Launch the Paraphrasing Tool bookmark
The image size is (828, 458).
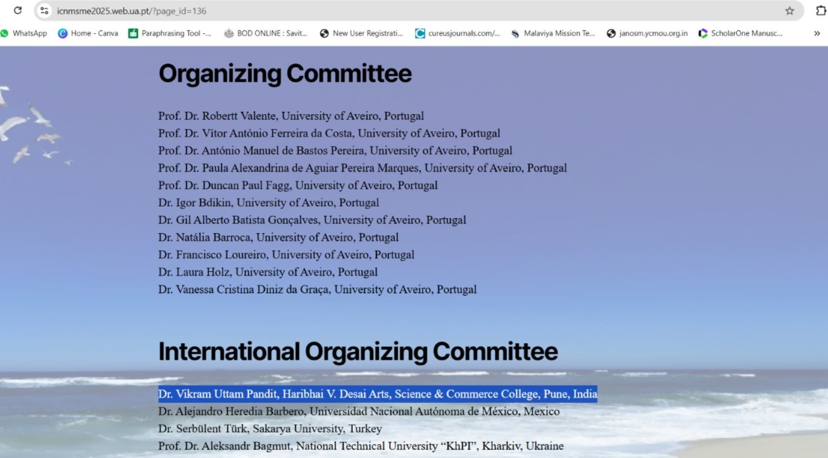coord(170,33)
